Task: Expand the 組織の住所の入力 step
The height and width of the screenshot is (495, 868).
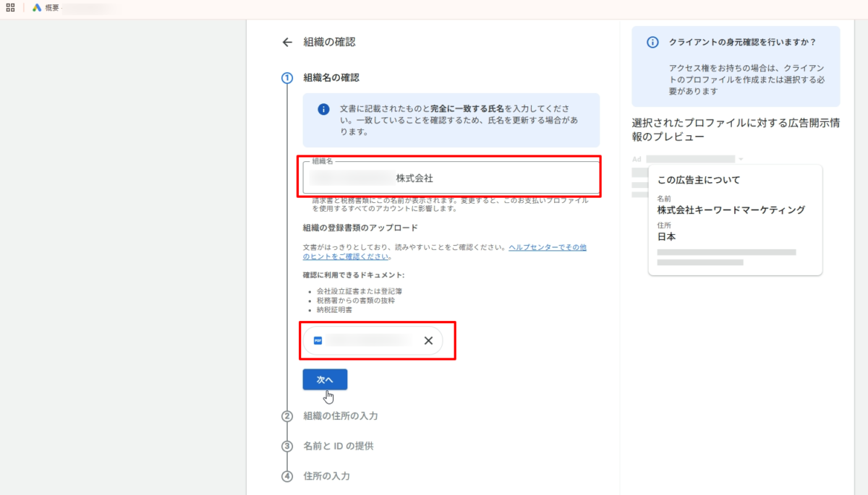Action: (340, 416)
